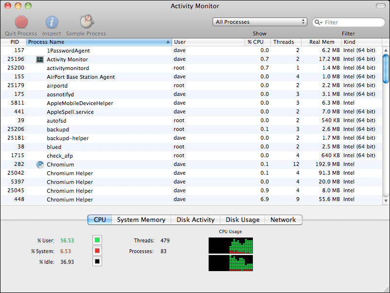Open the Disk Usage tab
The width and height of the screenshot is (390, 293).
[x=243, y=220]
